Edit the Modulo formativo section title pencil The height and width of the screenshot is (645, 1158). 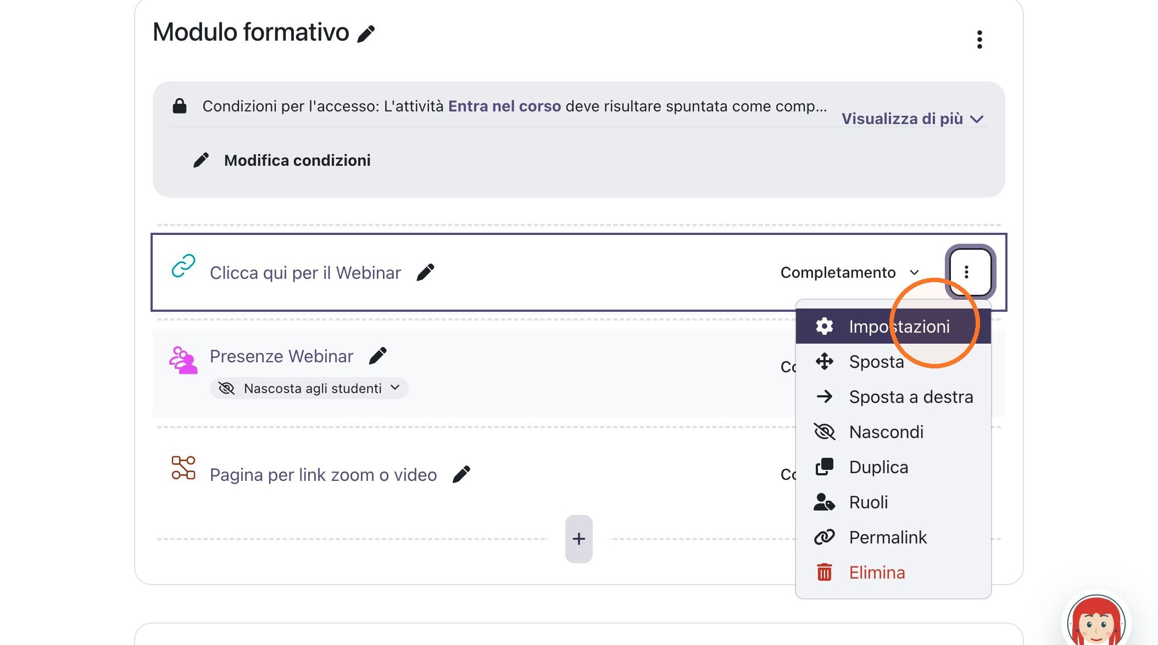coord(366,34)
